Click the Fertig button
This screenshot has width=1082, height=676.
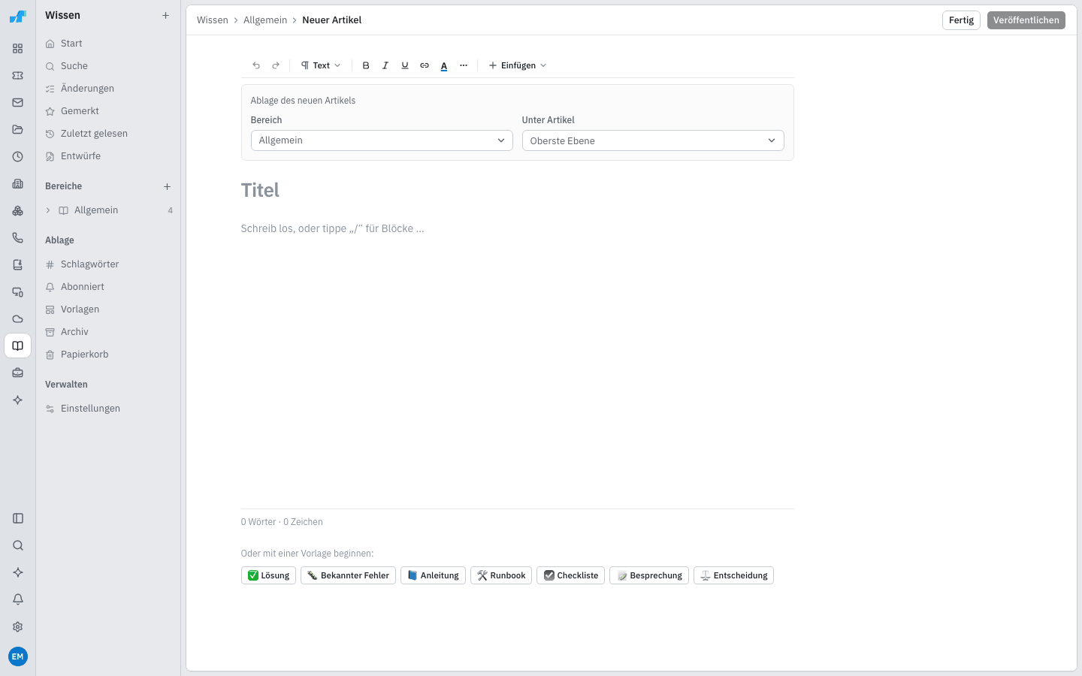(961, 20)
